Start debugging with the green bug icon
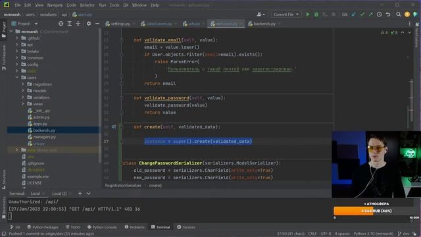This screenshot has height=237, width=421. pyautogui.click(x=316, y=14)
